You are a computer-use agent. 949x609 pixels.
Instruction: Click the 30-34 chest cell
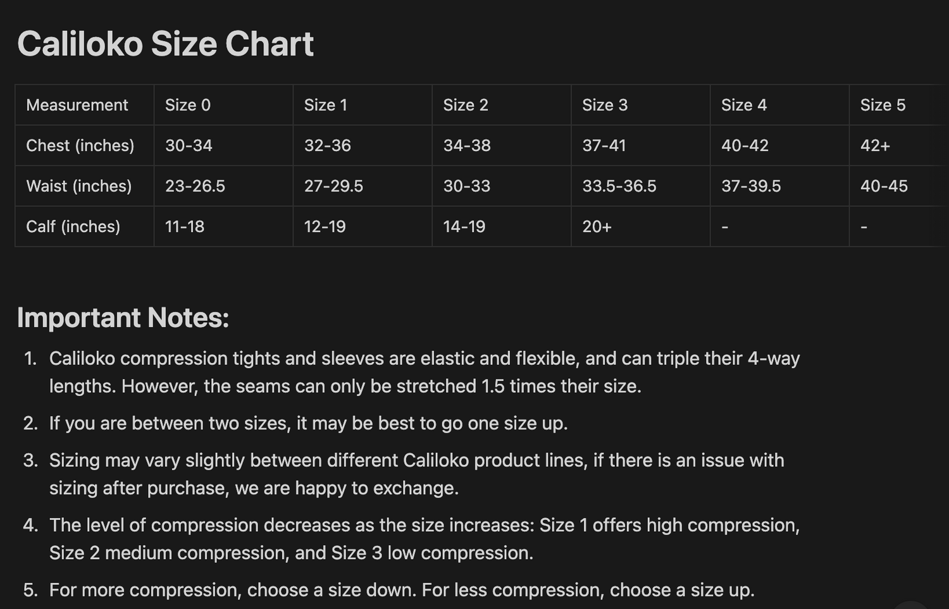coord(189,145)
